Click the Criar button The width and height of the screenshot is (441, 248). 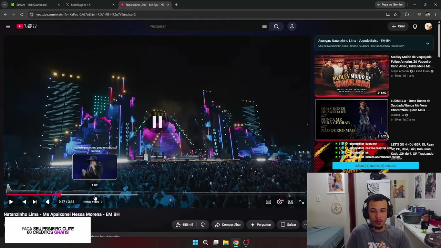[x=398, y=26]
